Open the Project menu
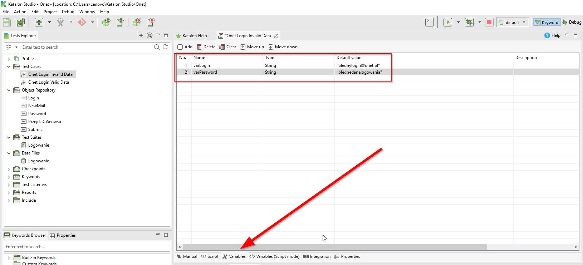583x265 pixels. tap(50, 12)
